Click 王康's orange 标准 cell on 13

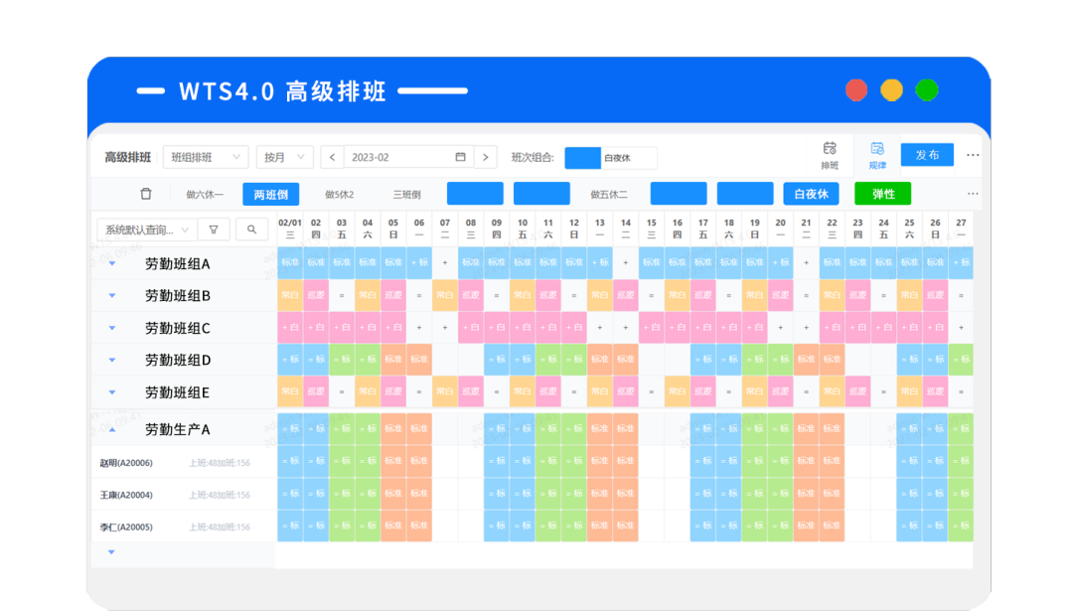(599, 494)
